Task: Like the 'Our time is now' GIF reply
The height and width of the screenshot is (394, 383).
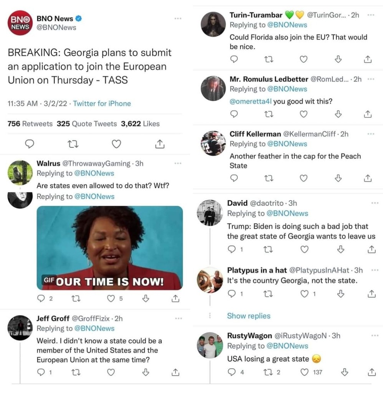Action: (111, 299)
